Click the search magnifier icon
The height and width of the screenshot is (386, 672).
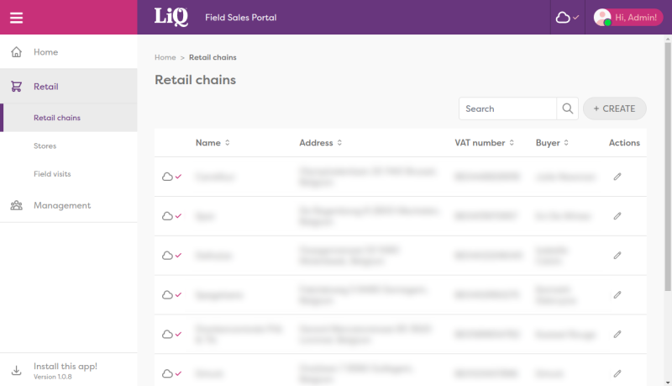(x=568, y=108)
